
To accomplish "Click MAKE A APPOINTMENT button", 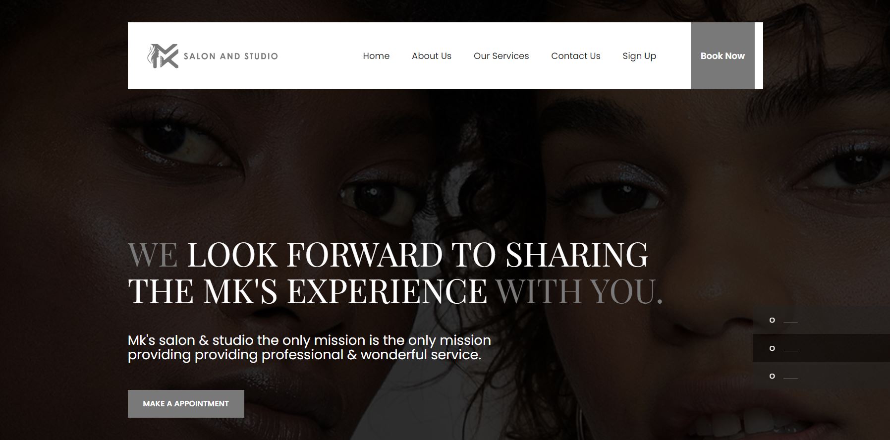I will point(186,404).
